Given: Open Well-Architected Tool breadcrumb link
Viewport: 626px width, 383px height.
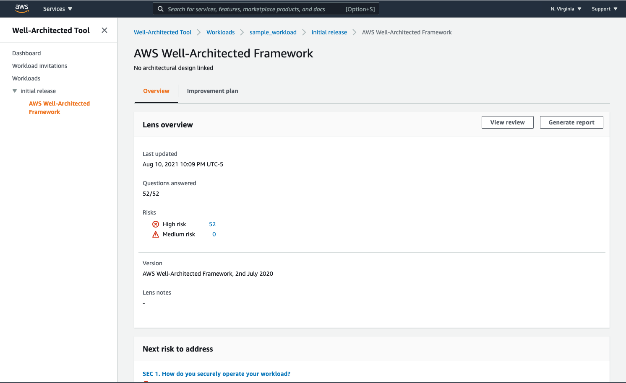Looking at the screenshot, I should 162,32.
